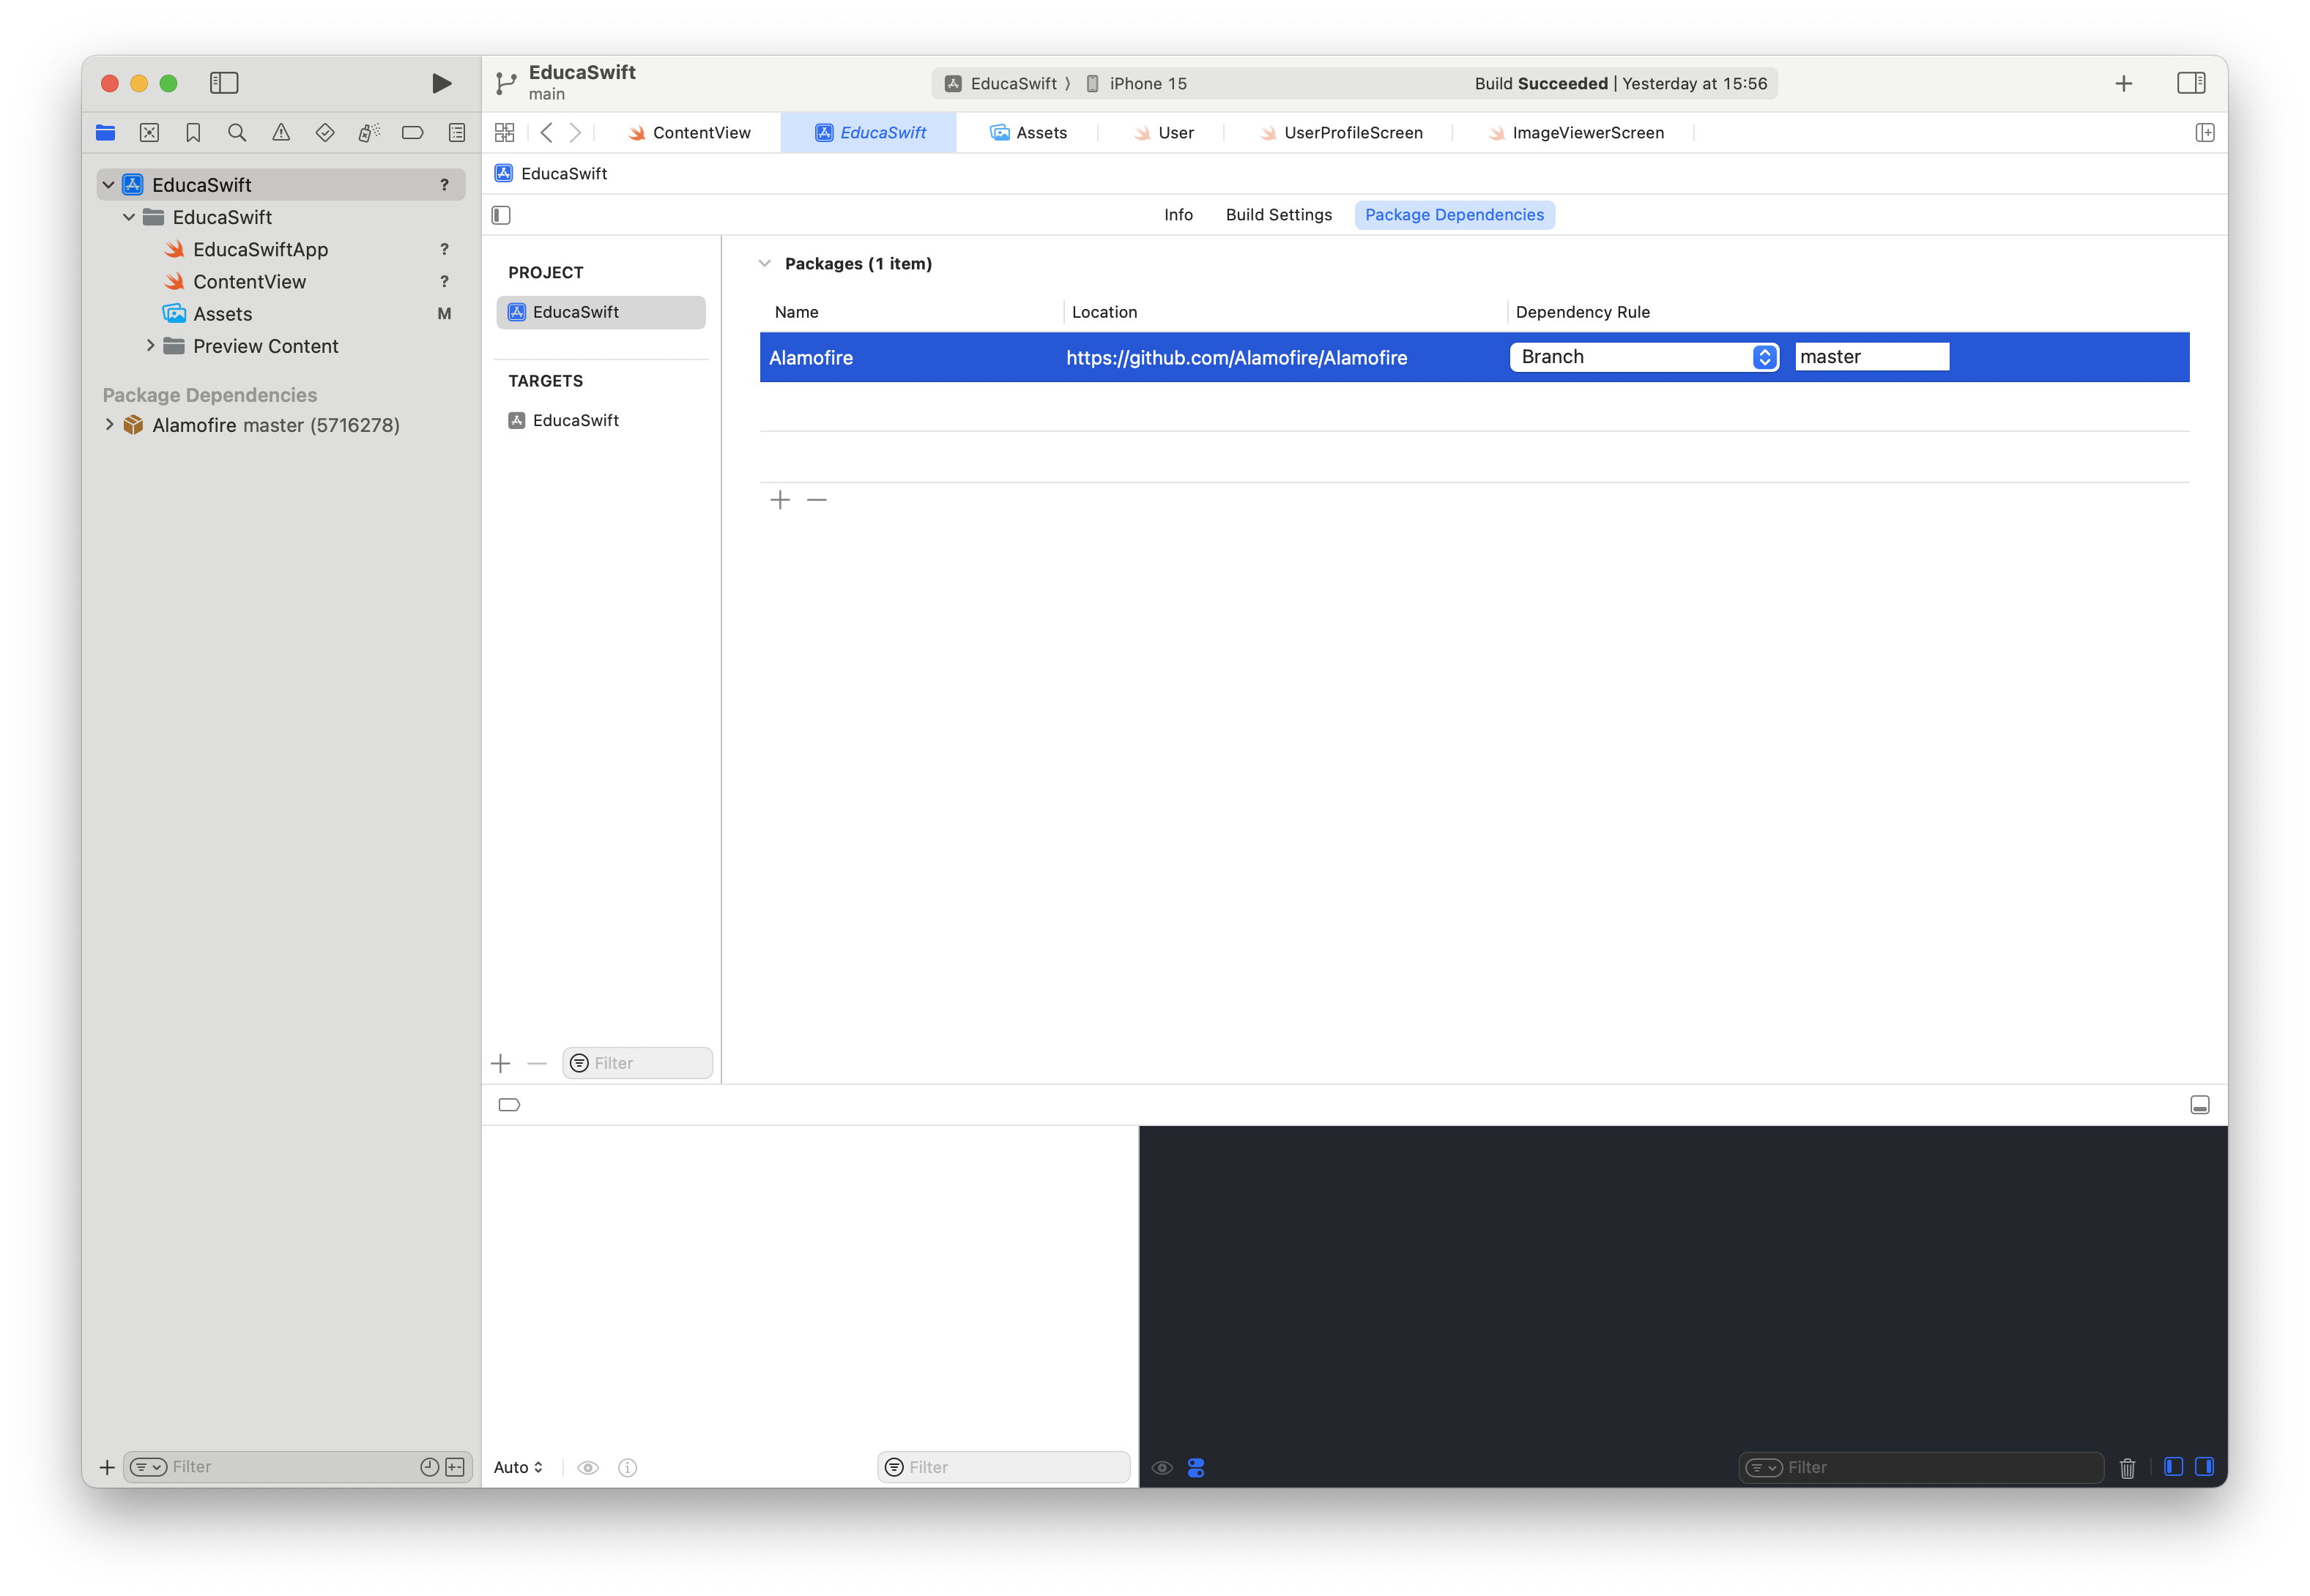Open the EducaSwiftApp swift file
The width and height of the screenshot is (2310, 1596).
point(260,249)
